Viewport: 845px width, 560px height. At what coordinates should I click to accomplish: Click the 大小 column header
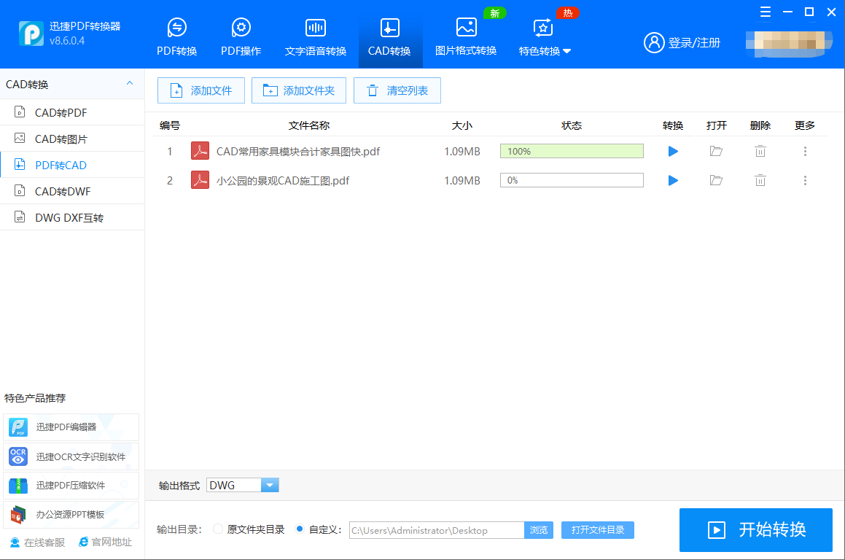pyautogui.click(x=462, y=125)
